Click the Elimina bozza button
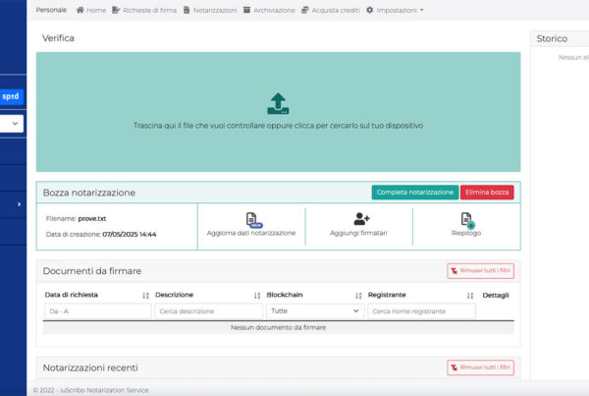 pyautogui.click(x=487, y=193)
